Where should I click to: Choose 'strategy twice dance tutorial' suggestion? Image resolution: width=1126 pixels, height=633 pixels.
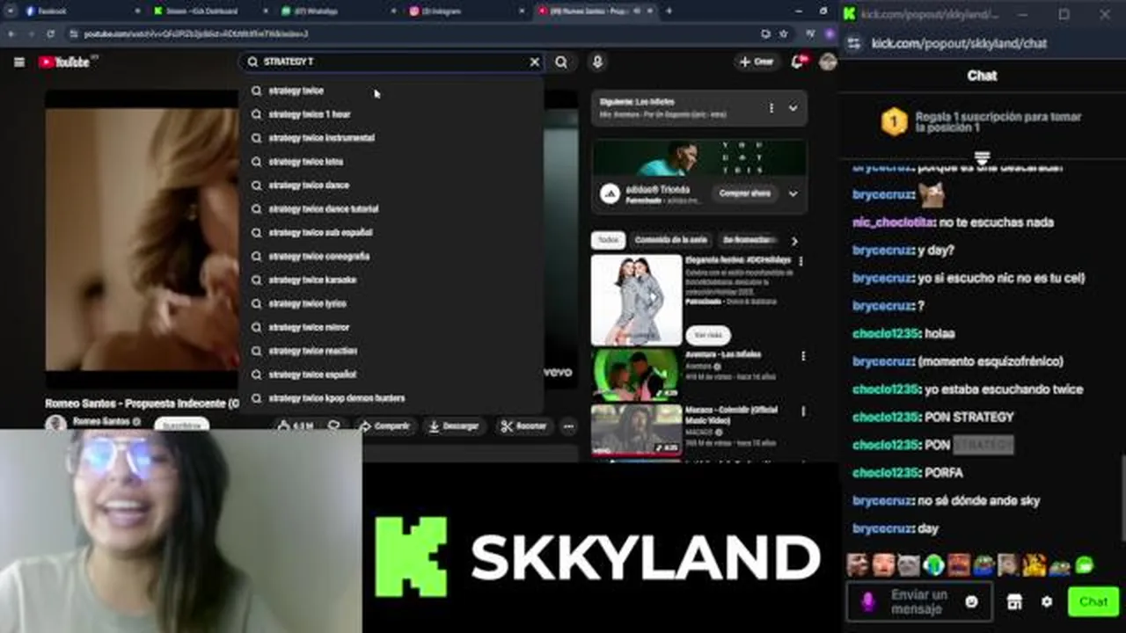click(391, 209)
